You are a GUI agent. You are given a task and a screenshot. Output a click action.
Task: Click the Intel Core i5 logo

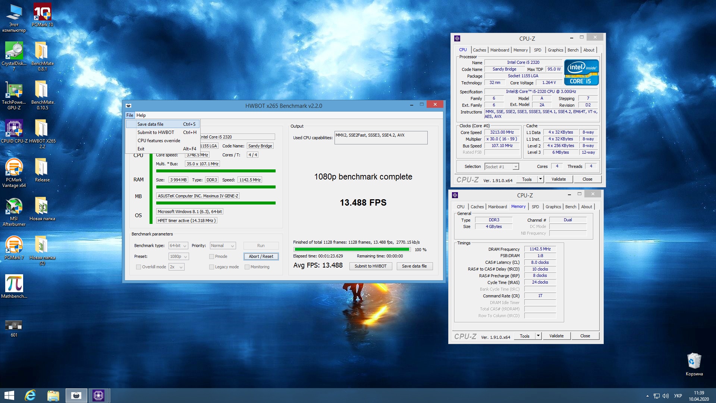tap(581, 72)
